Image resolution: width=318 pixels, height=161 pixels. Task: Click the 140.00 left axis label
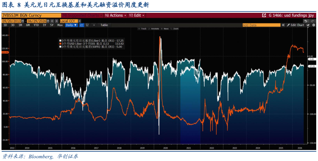5,35
